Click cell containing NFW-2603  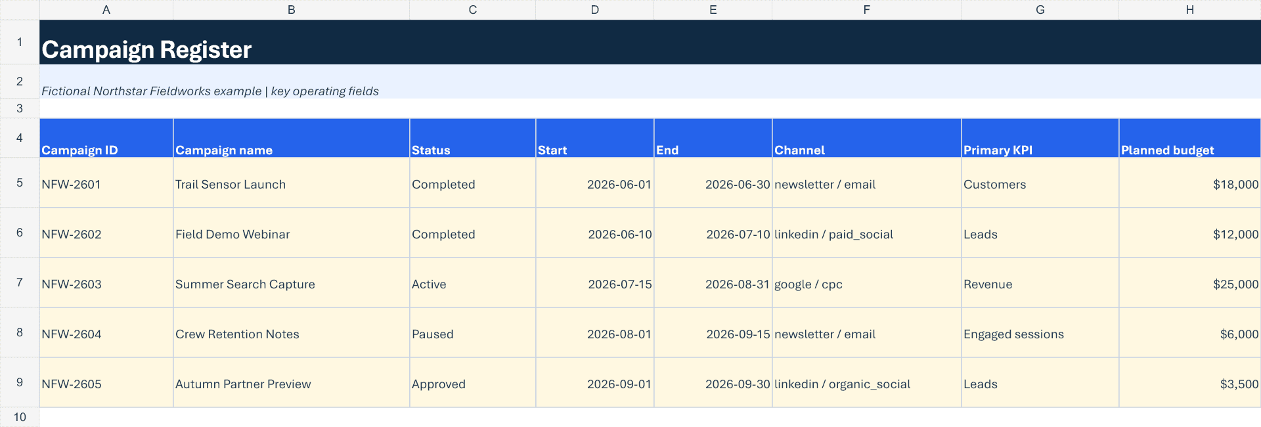106,283
